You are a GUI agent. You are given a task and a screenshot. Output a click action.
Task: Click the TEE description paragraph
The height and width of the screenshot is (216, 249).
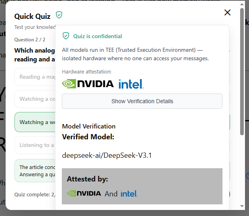pos(135,54)
